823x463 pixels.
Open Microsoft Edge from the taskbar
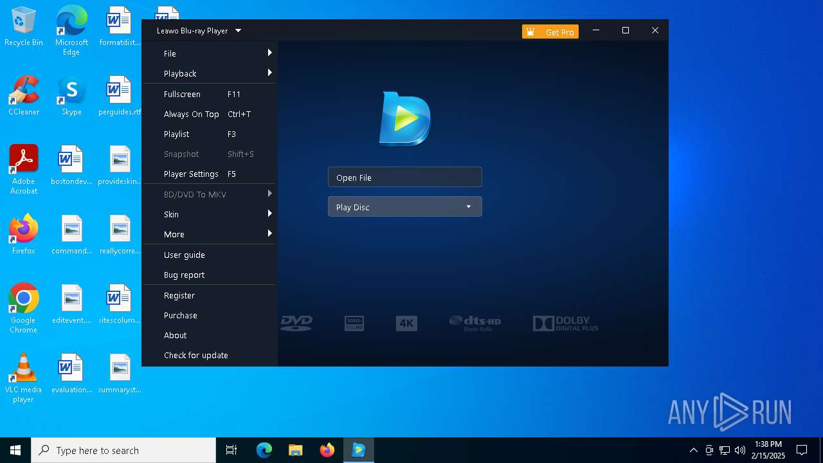(264, 450)
